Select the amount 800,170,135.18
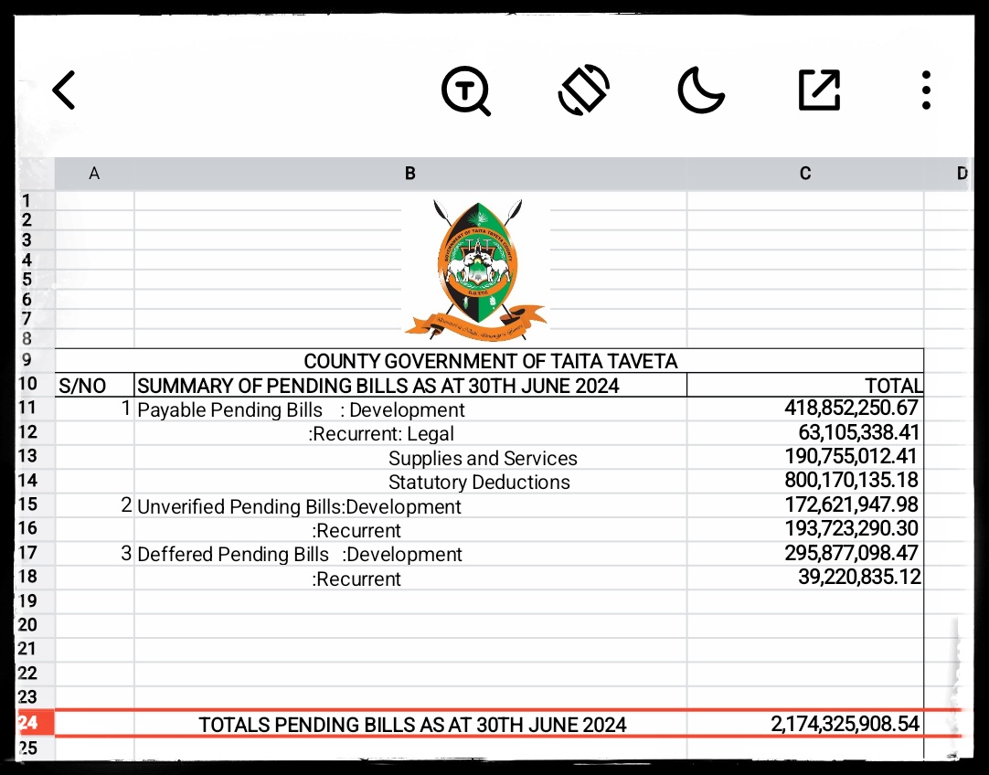This screenshot has width=989, height=775. click(805, 481)
